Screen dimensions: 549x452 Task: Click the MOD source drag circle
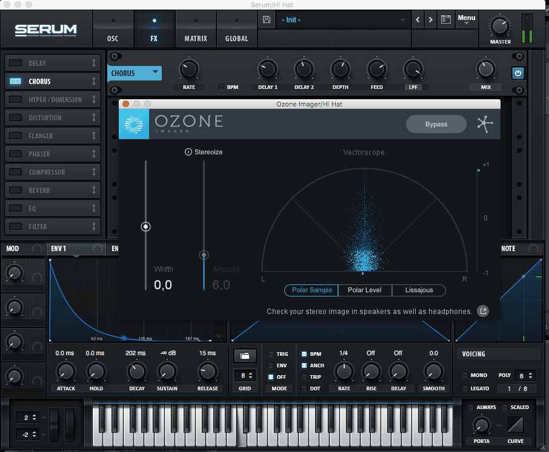pyautogui.click(x=37, y=249)
